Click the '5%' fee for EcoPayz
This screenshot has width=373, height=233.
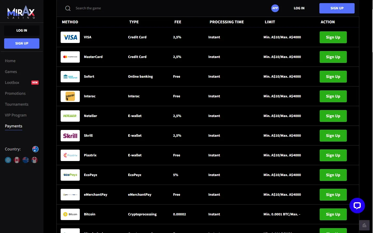[x=176, y=175]
